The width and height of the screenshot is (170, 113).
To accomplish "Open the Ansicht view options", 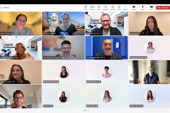I will tap(112, 8).
